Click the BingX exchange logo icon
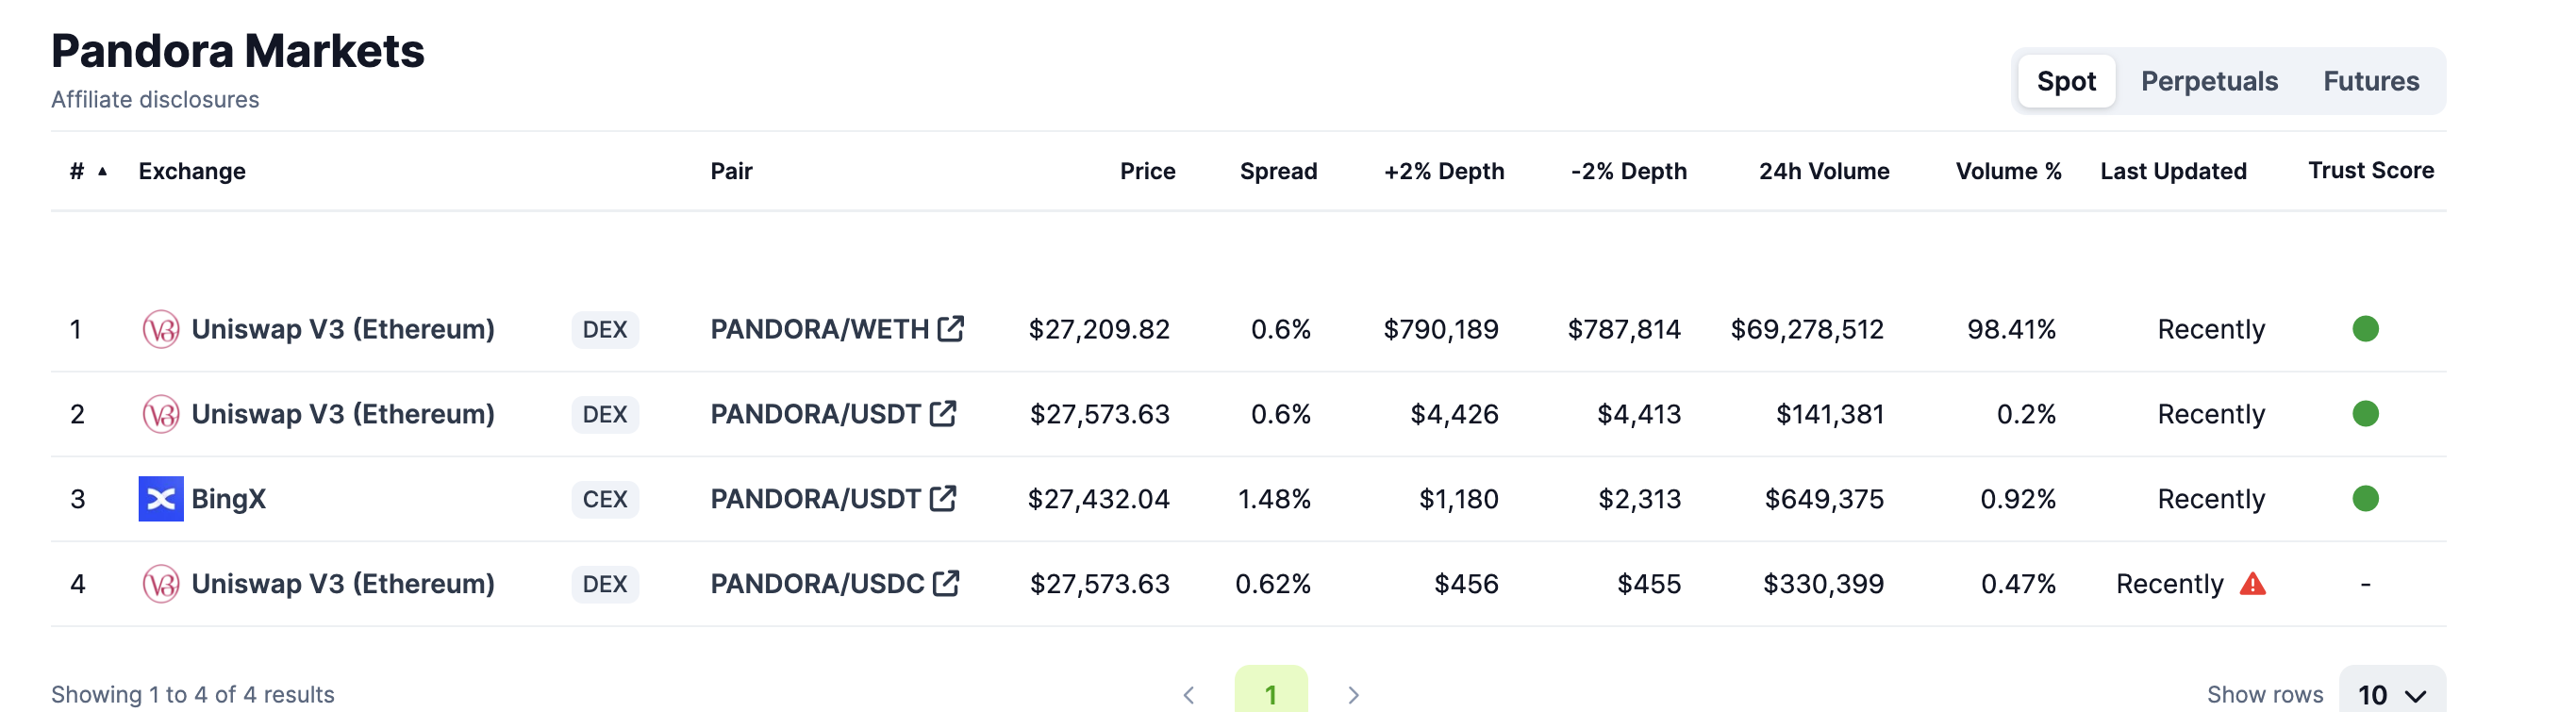This screenshot has width=2576, height=712. pyautogui.click(x=160, y=498)
